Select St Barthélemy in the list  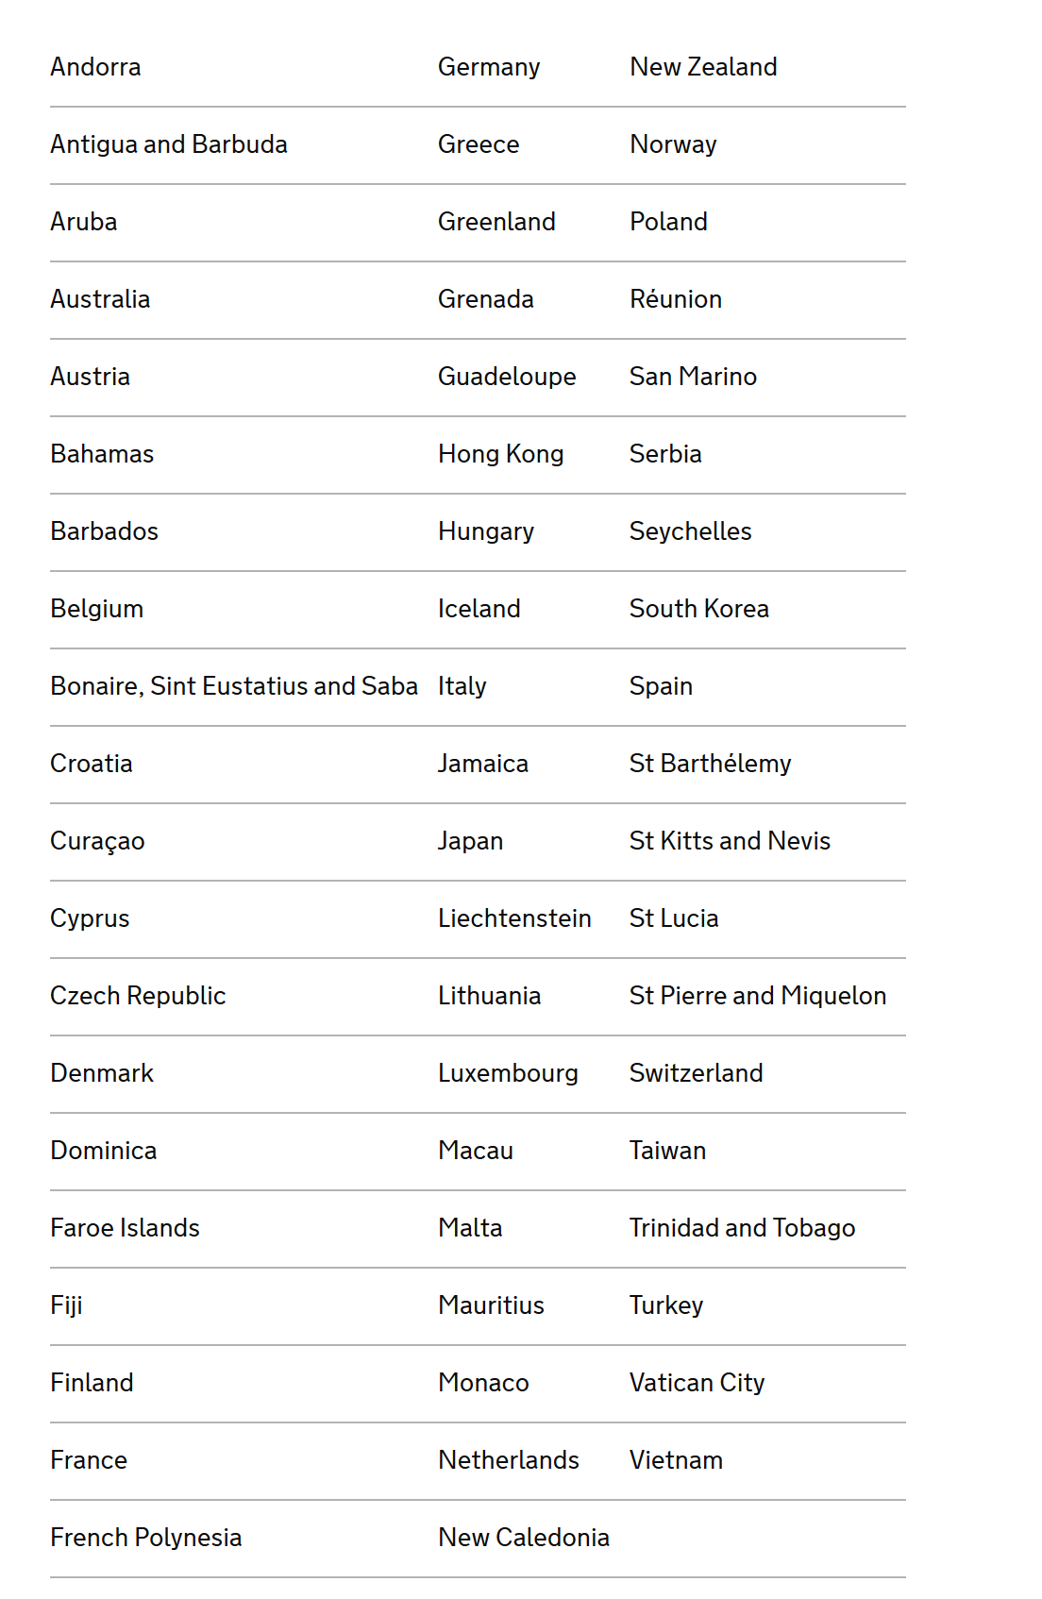710,764
